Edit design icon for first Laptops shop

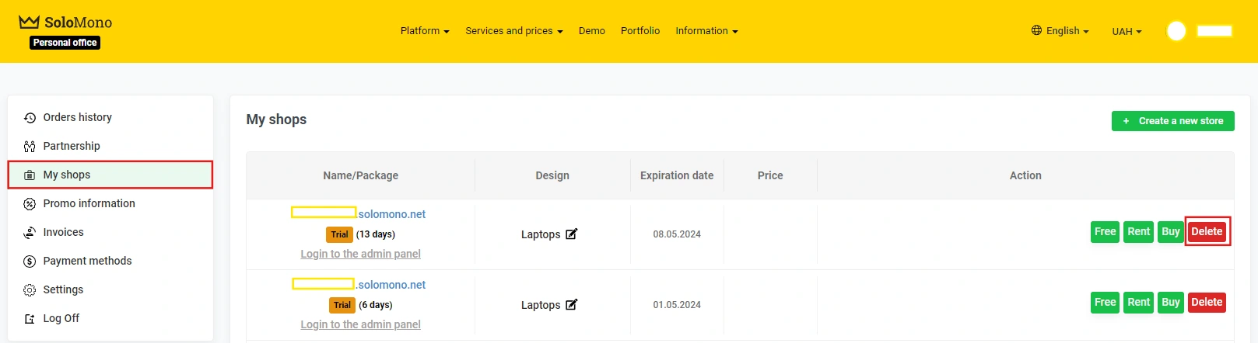(571, 234)
